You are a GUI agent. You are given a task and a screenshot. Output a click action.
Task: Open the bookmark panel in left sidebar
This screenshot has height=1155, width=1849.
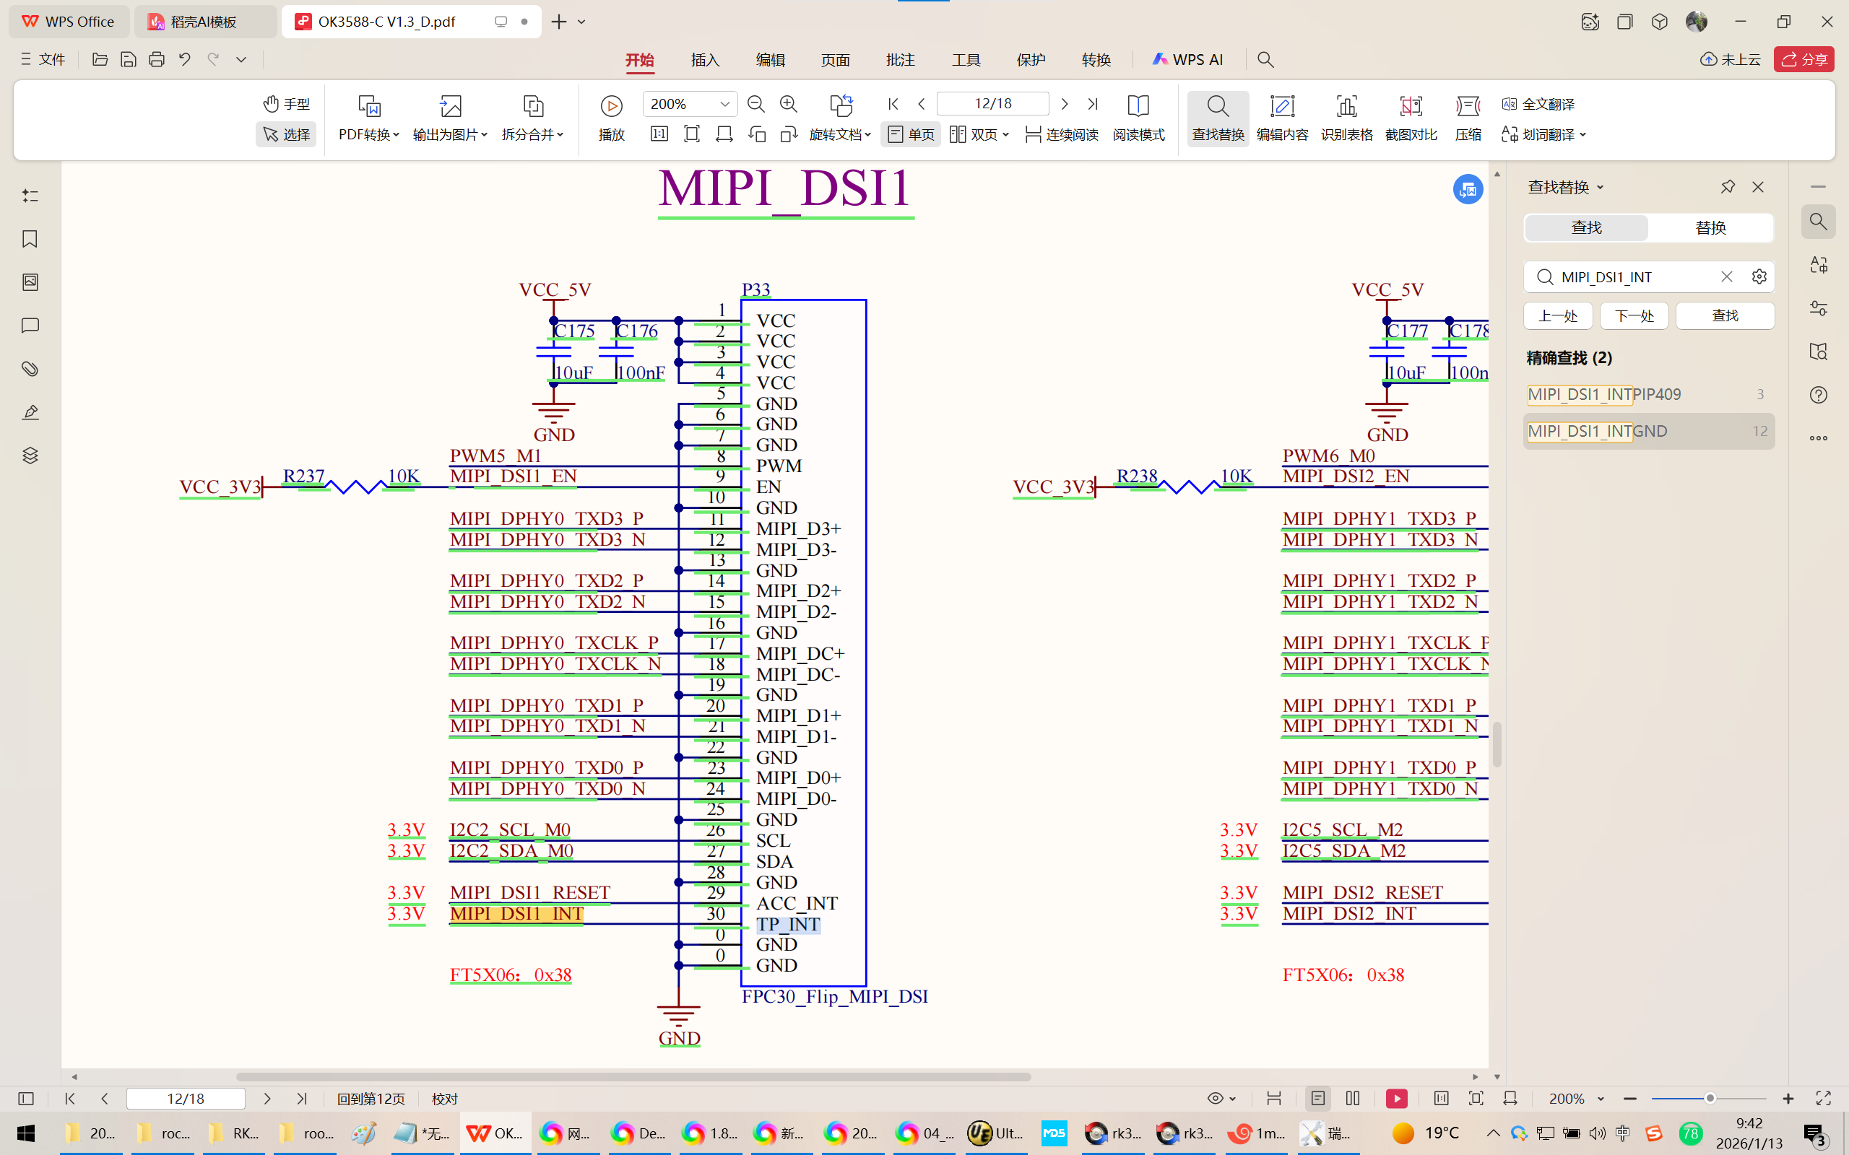[x=30, y=239]
